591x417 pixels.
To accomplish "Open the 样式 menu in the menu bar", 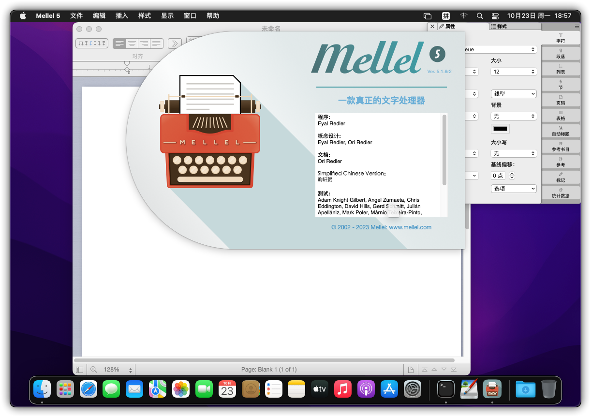I will click(x=144, y=15).
